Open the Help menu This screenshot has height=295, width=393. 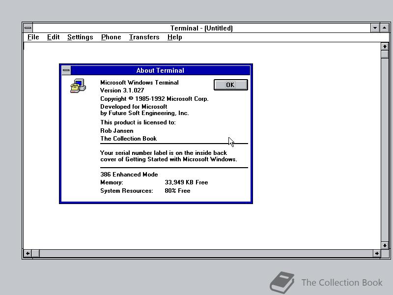(x=174, y=37)
